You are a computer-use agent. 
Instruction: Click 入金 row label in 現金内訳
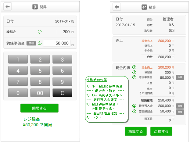(x=149, y=83)
